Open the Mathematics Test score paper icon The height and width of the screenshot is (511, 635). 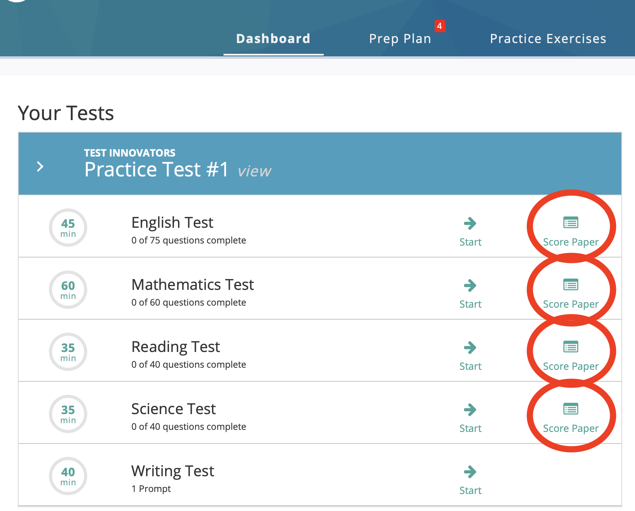point(570,285)
